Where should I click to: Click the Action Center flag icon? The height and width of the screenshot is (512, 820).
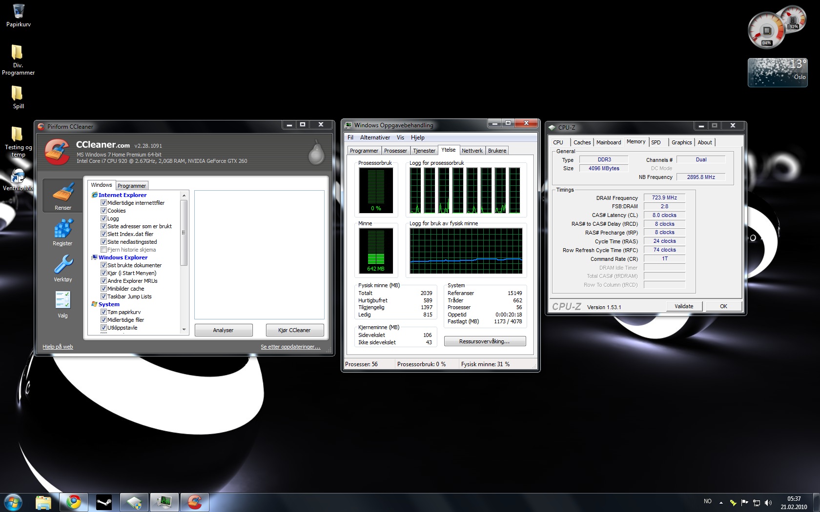745,503
